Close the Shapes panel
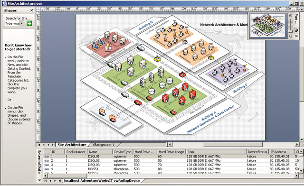This screenshot has width=304, height=186. click(x=32, y=10)
